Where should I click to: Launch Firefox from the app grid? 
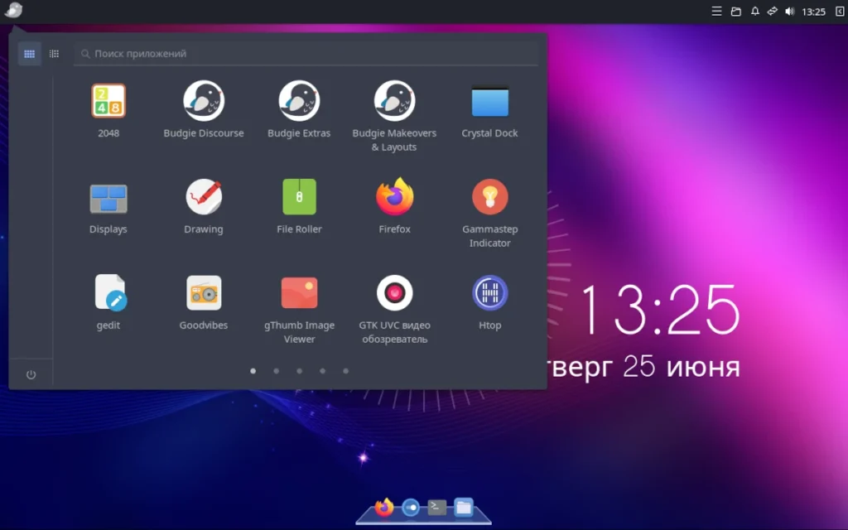point(394,206)
